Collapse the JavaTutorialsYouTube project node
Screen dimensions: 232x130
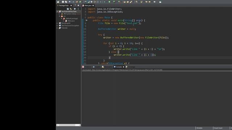pyautogui.click(x=57, y=11)
